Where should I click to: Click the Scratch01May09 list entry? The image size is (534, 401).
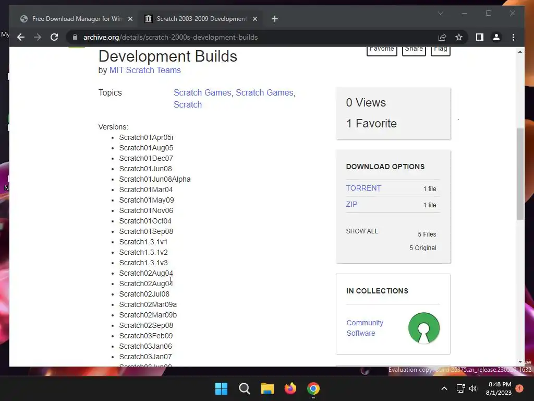pyautogui.click(x=147, y=200)
